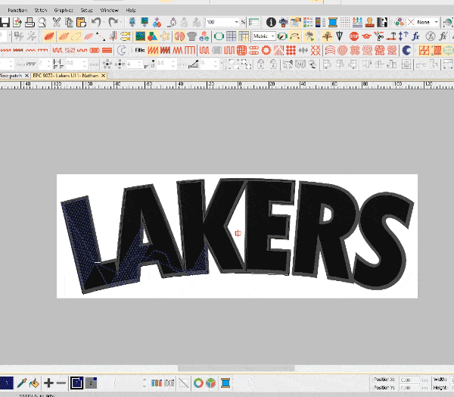The height and width of the screenshot is (397, 454).
Task: Click the blue fx function icon
Action: pos(415,36)
